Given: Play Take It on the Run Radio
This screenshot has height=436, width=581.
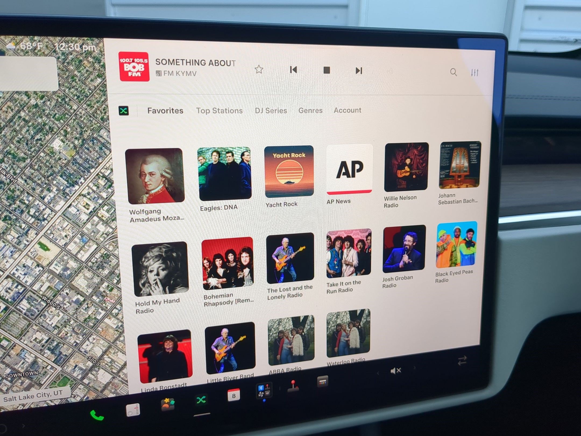Looking at the screenshot, I should pos(349,253).
